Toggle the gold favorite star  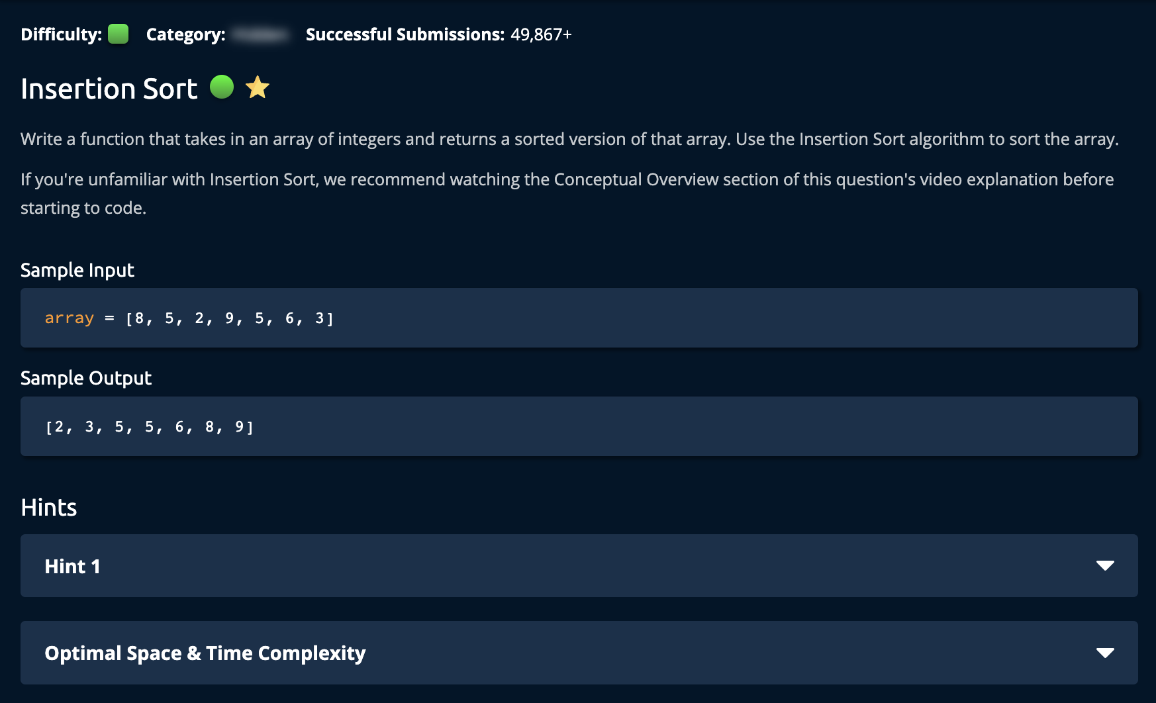pyautogui.click(x=258, y=87)
